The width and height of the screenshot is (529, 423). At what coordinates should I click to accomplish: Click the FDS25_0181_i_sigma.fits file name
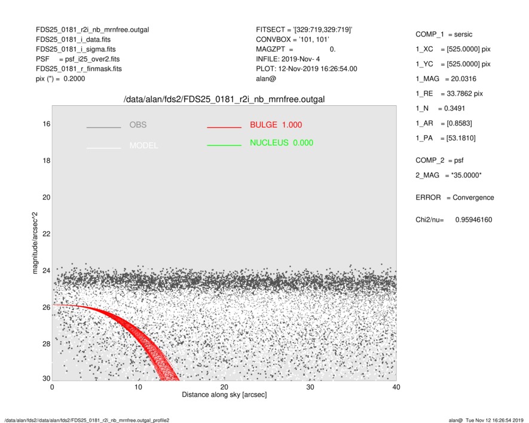[x=75, y=49]
